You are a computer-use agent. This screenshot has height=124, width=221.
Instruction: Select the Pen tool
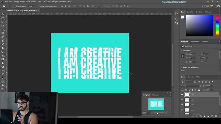pos(3,70)
